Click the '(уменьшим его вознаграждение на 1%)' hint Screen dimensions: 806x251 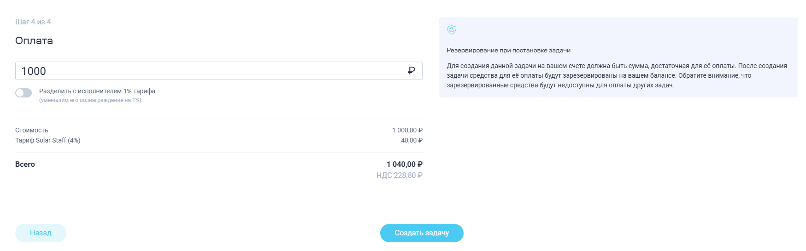click(x=90, y=100)
